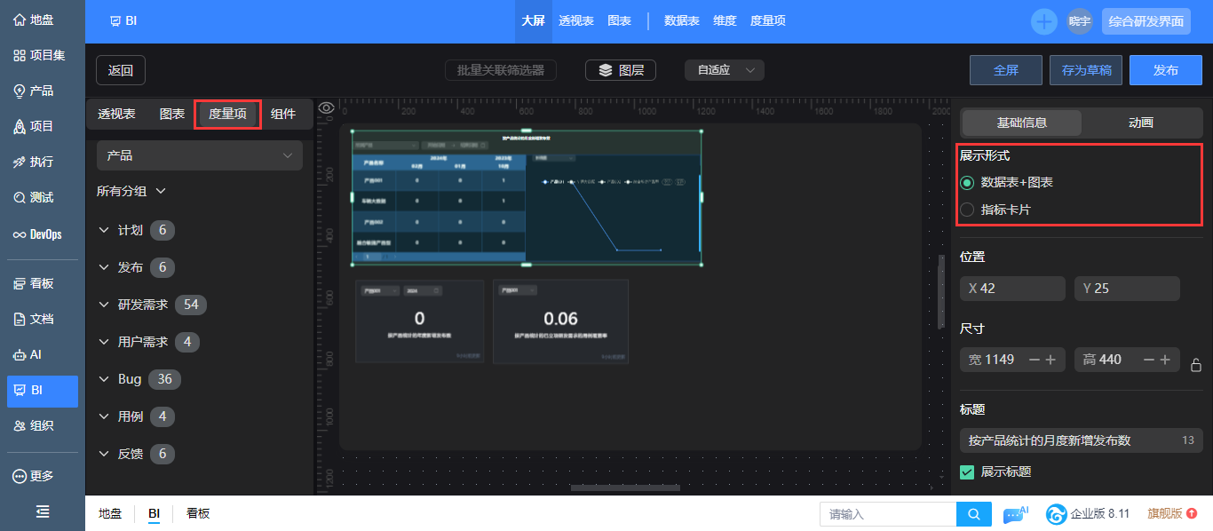Screen dimensions: 1213x531
Task: Expand the 发布 group
Action: click(137, 267)
